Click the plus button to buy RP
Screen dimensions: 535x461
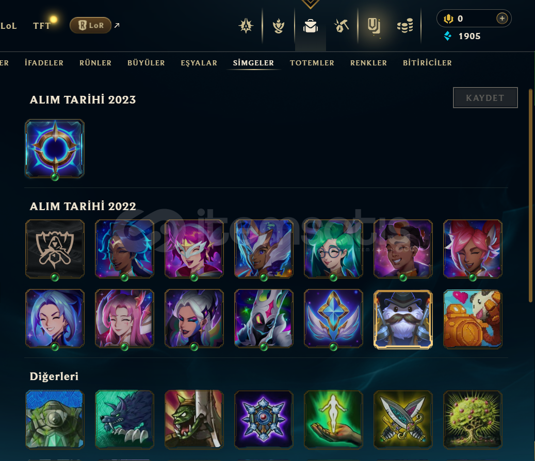pos(502,19)
